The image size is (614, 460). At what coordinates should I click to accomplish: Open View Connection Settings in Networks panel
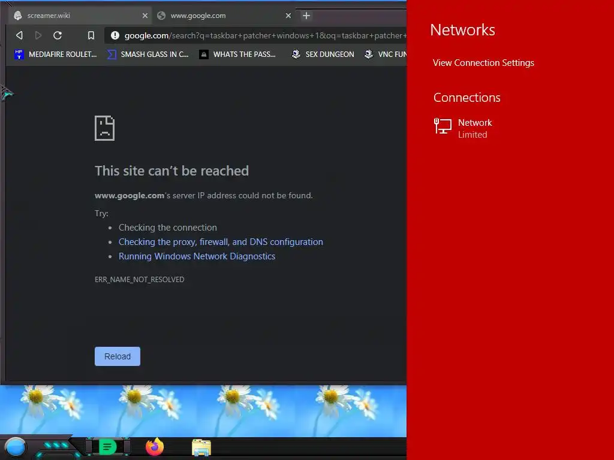(484, 63)
